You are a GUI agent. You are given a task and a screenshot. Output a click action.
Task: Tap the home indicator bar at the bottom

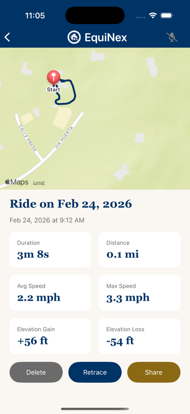(95, 409)
